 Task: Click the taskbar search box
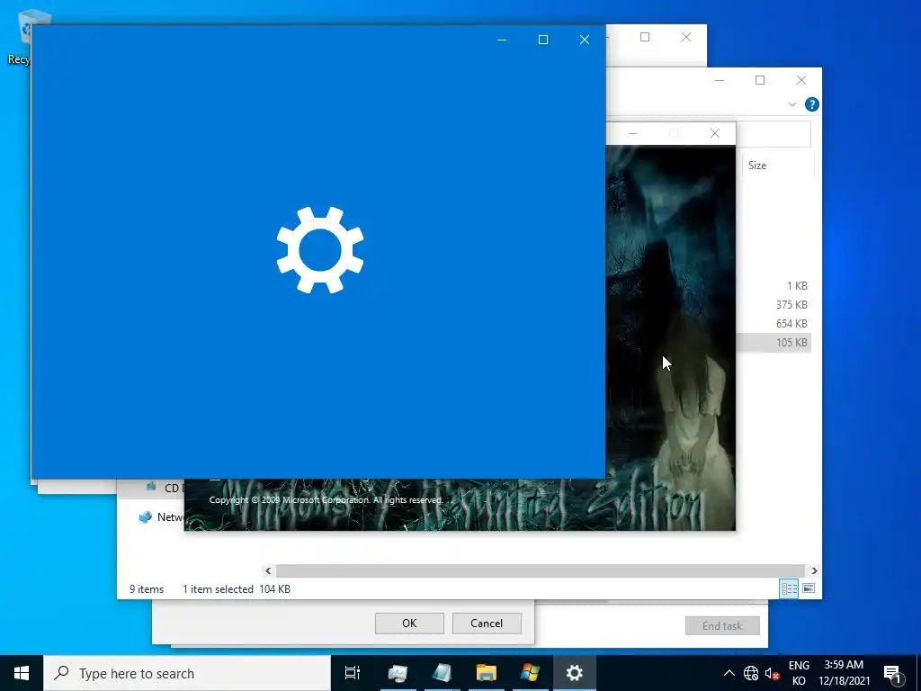(x=187, y=673)
